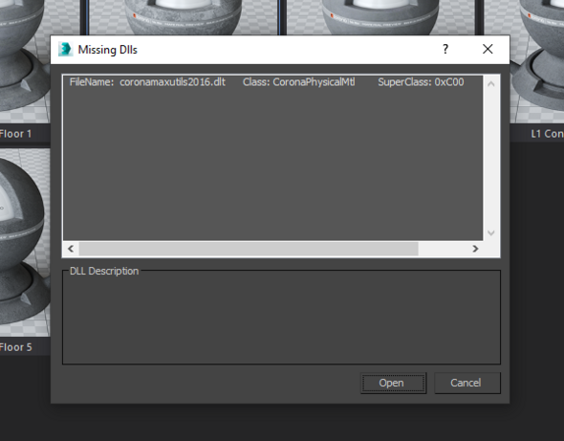Click inside the DLL Description box

[x=281, y=319]
